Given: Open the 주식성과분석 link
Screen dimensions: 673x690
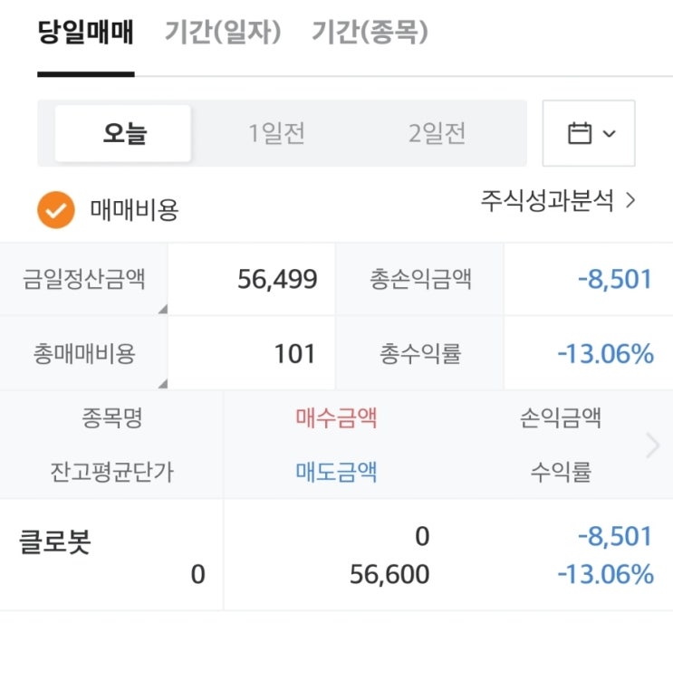Looking at the screenshot, I should tap(558, 200).
